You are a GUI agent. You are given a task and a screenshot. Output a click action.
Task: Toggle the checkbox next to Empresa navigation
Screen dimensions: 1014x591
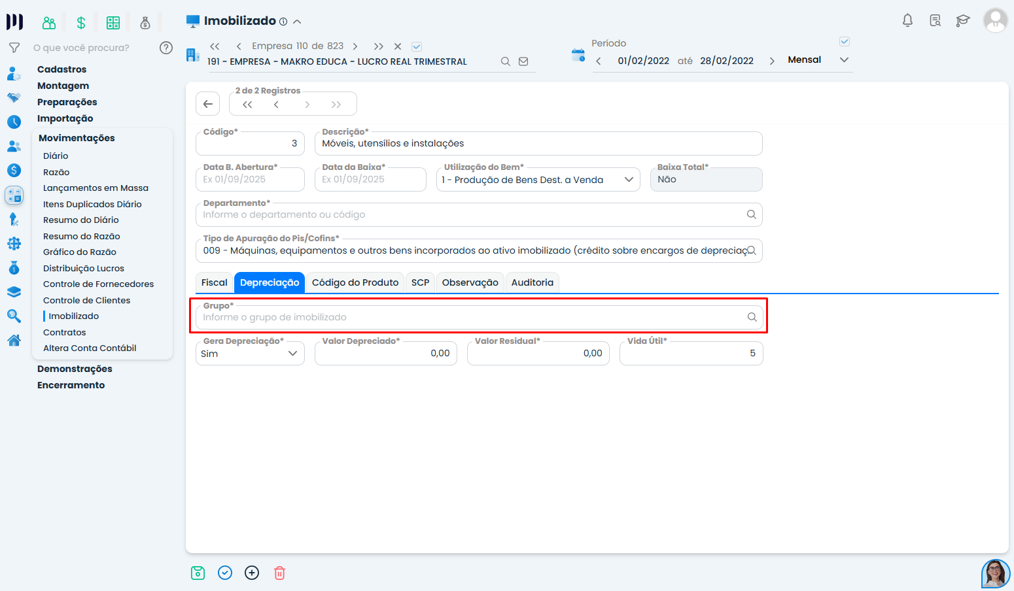tap(417, 46)
